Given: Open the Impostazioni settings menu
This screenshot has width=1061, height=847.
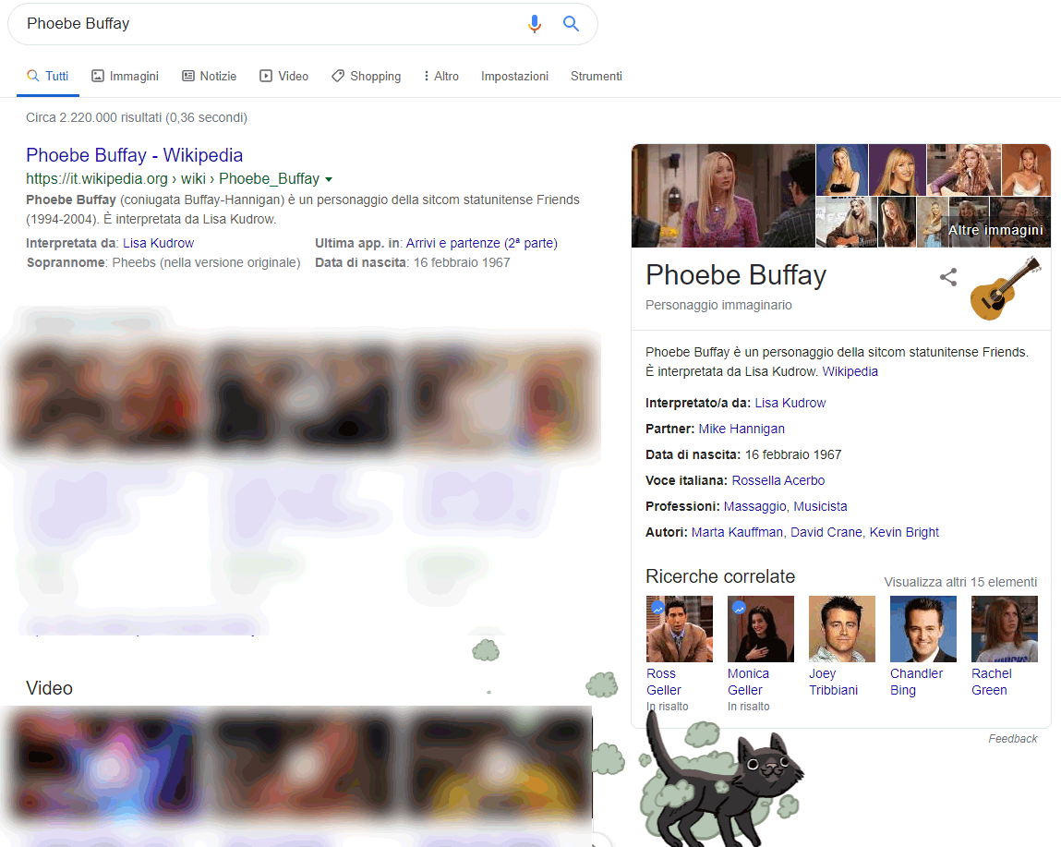Looking at the screenshot, I should (514, 76).
